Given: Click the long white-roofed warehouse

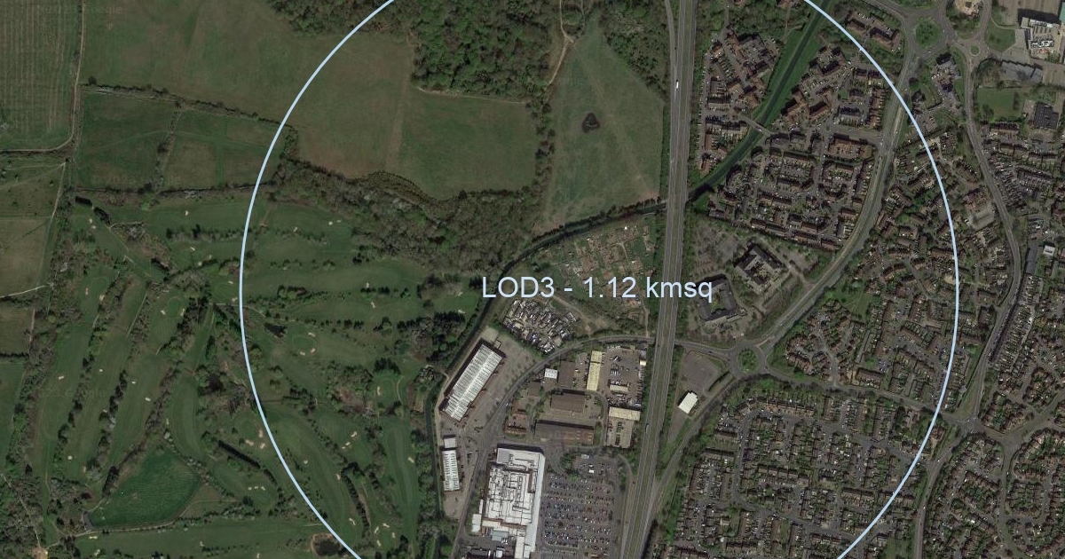Looking at the screenshot, I should 472,382.
